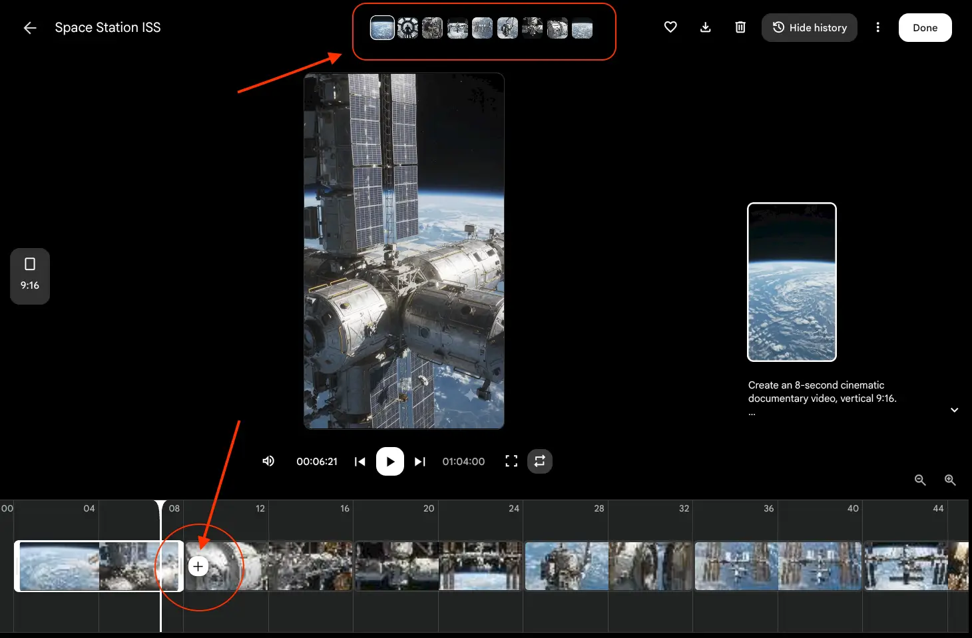Click the 20 mark on the timeline ruler
The image size is (972, 638).
tap(429, 508)
